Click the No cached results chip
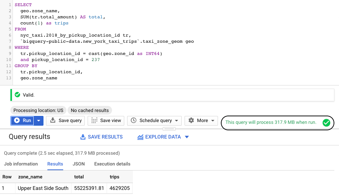Screen dimensions: 339x196 (90, 111)
